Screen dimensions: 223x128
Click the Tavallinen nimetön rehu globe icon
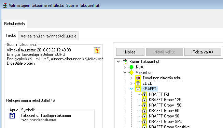pyautogui.click(x=138, y=78)
